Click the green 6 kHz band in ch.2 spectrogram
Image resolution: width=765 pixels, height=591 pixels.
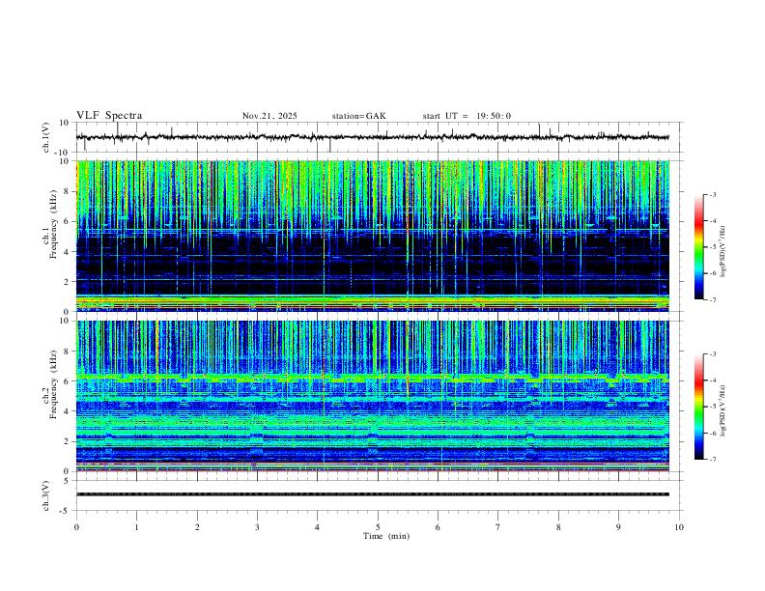(x=372, y=378)
